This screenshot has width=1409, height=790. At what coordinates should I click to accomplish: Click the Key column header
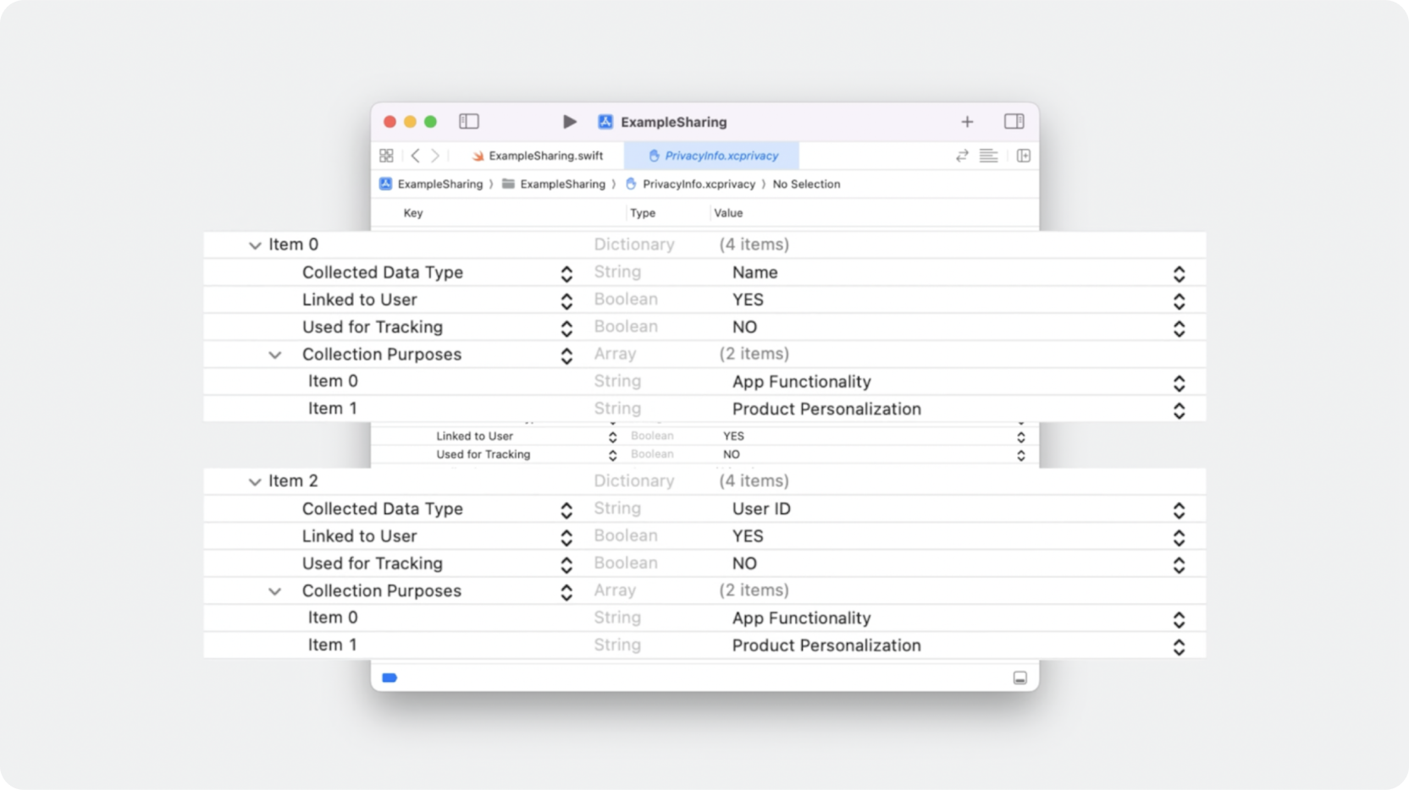pyautogui.click(x=413, y=213)
